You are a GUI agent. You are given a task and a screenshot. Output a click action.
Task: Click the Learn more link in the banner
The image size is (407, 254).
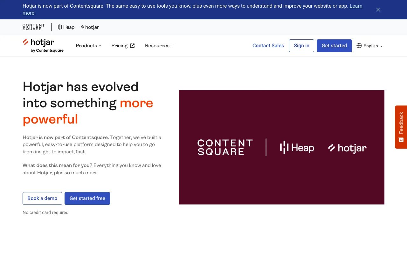(356, 6)
